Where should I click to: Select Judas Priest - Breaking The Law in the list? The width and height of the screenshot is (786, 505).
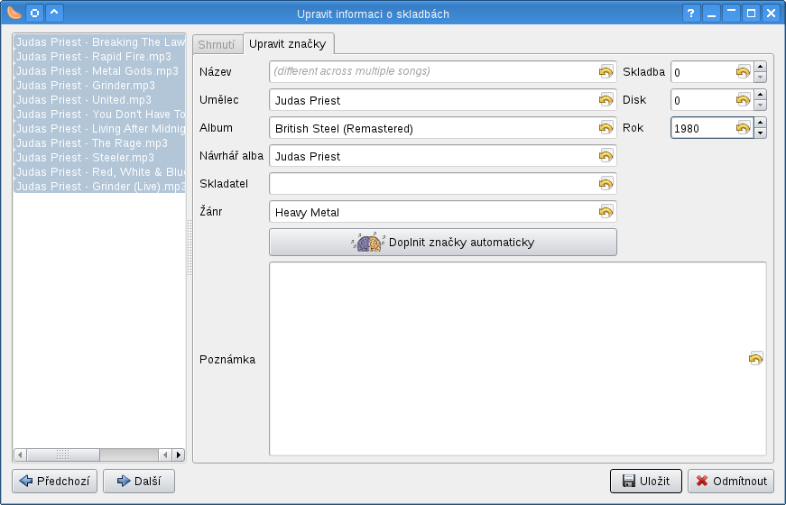pyautogui.click(x=99, y=42)
